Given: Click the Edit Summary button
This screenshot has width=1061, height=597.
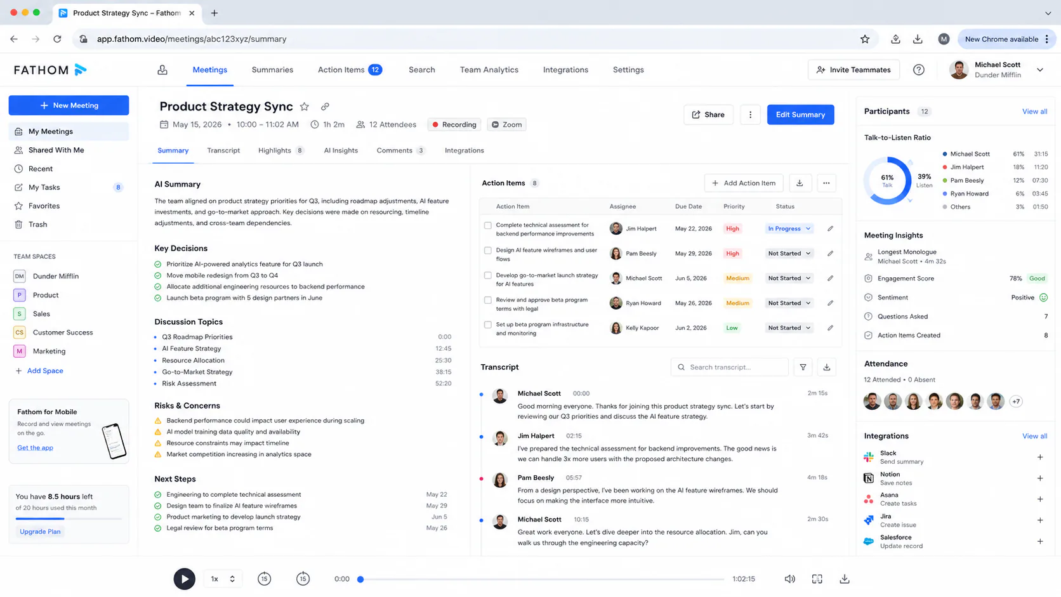Looking at the screenshot, I should pos(800,115).
